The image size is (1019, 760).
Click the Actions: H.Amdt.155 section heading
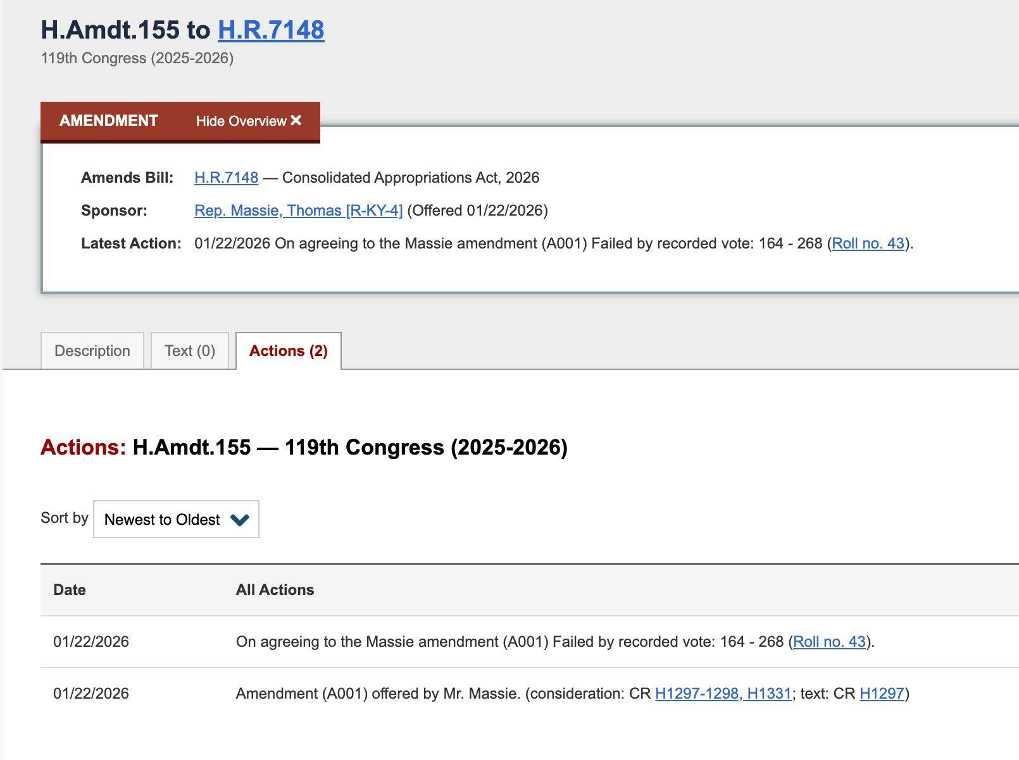click(x=304, y=448)
